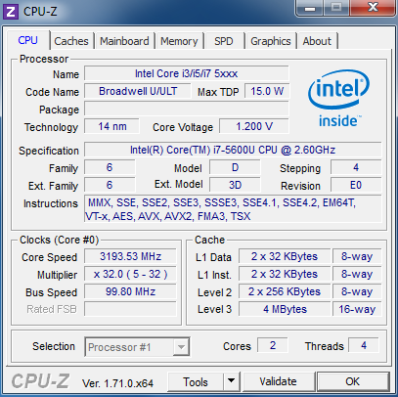This screenshot has width=398, height=397.
Task: Open the Mainboard tab
Action: point(124,41)
